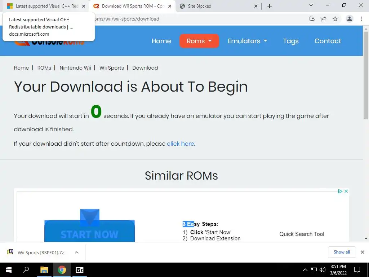Click the 'click here' download link

pos(181,144)
